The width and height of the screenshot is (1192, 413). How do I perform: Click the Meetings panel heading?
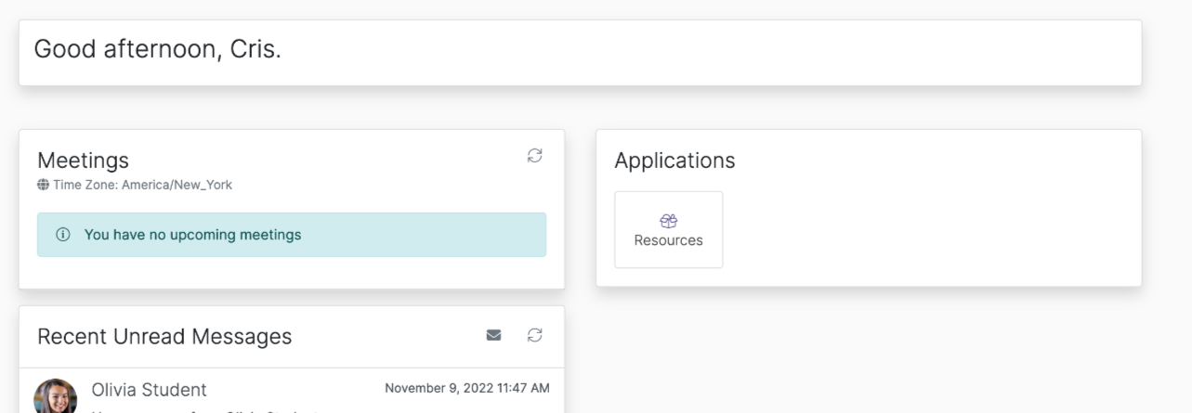tap(83, 161)
